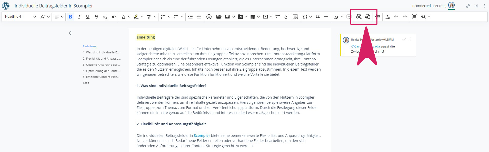Jump to Fazit in the outline
The width and height of the screenshot is (489, 152).
tap(86, 83)
